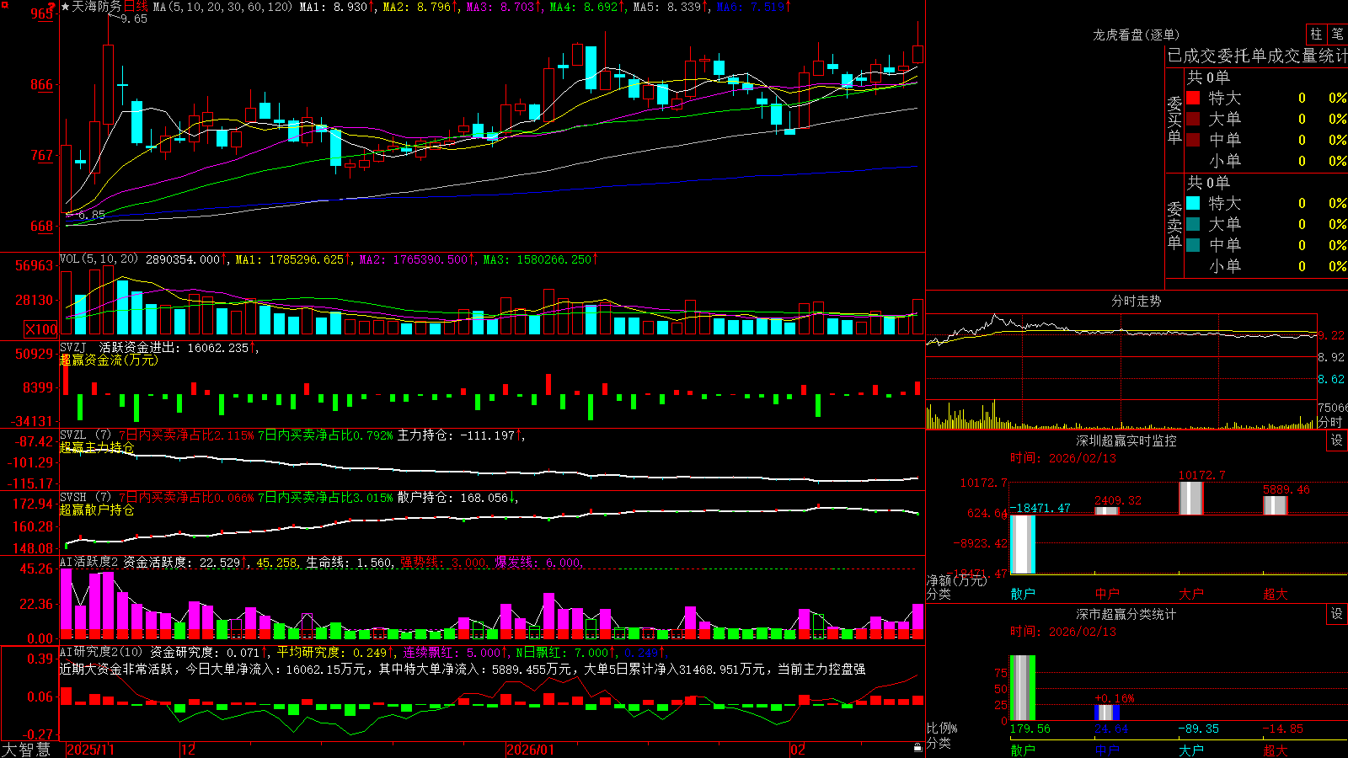This screenshot has width=1348, height=758.
Task: Click the SVSH (7) indicator label
Action: click(x=85, y=498)
